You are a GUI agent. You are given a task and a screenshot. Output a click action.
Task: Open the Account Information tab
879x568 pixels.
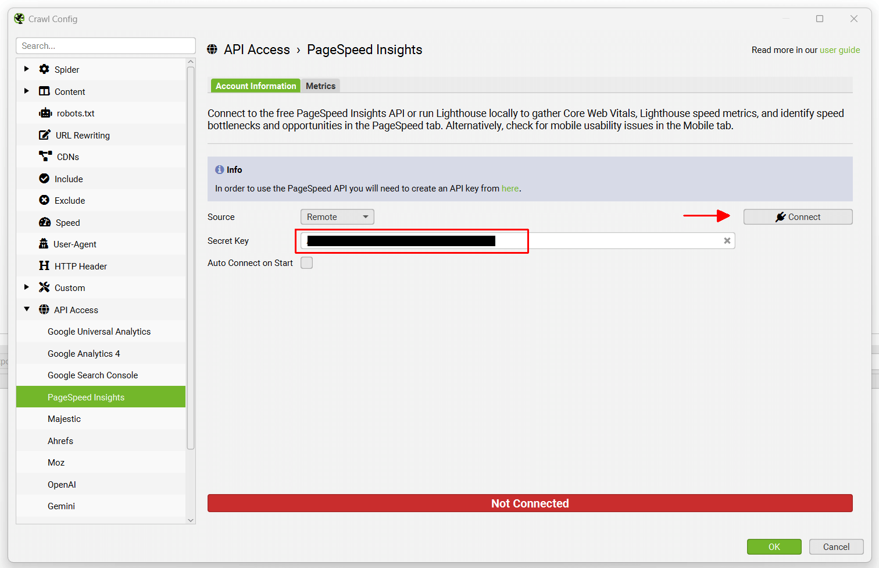(x=255, y=86)
